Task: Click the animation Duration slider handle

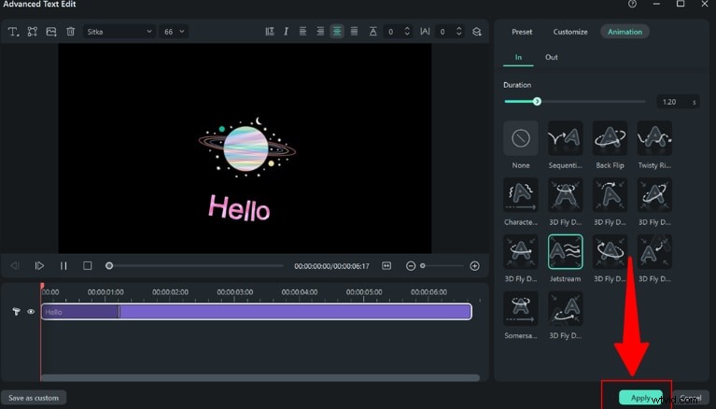Action: [x=537, y=101]
